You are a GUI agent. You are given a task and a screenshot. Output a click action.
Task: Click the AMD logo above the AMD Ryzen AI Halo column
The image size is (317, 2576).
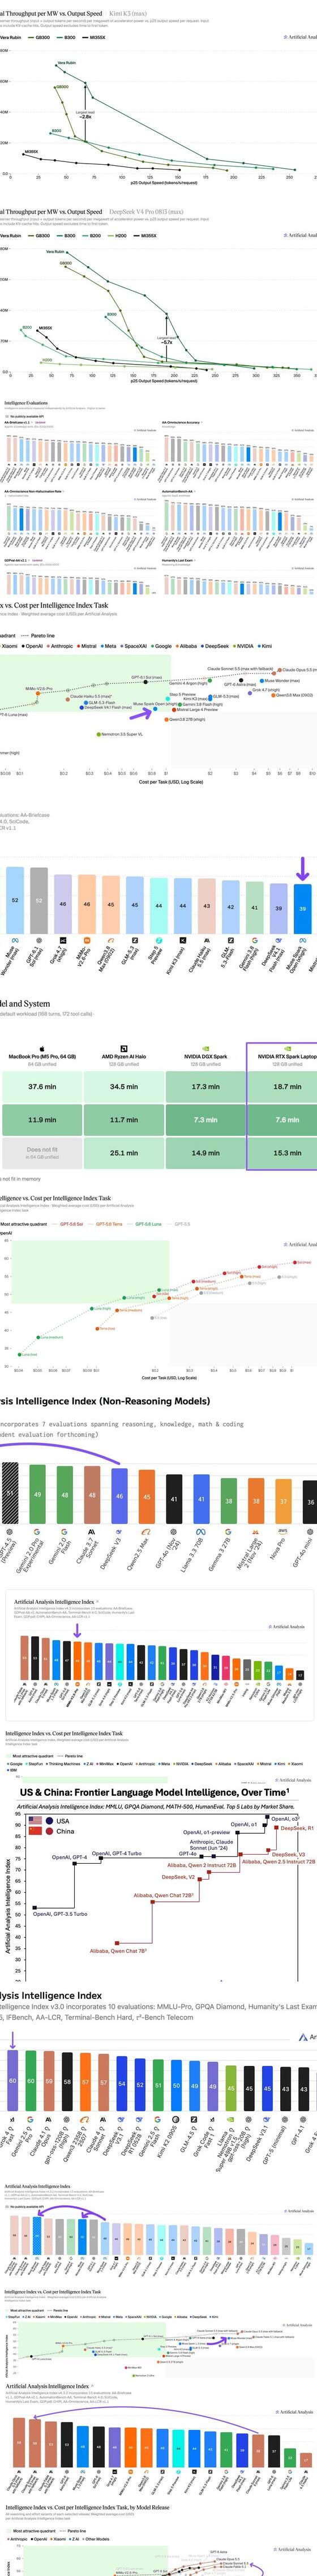point(124,1049)
